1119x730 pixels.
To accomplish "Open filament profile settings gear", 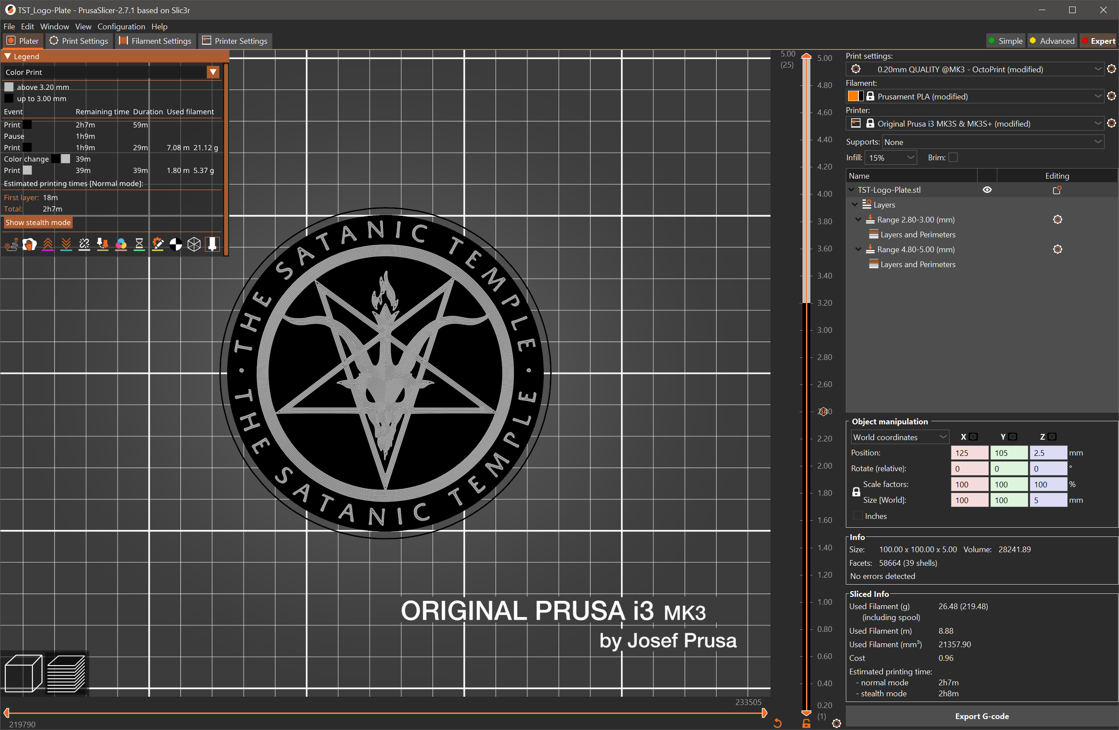I will pyautogui.click(x=1112, y=96).
